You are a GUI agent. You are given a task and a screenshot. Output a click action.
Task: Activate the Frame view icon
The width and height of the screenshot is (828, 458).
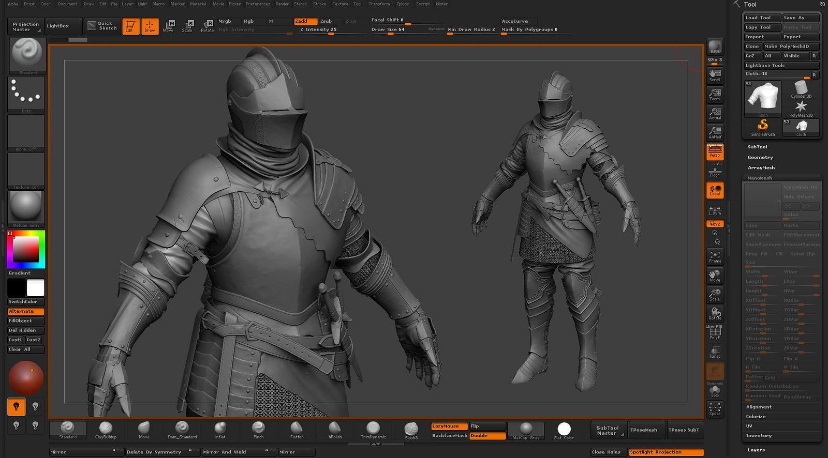(715, 256)
